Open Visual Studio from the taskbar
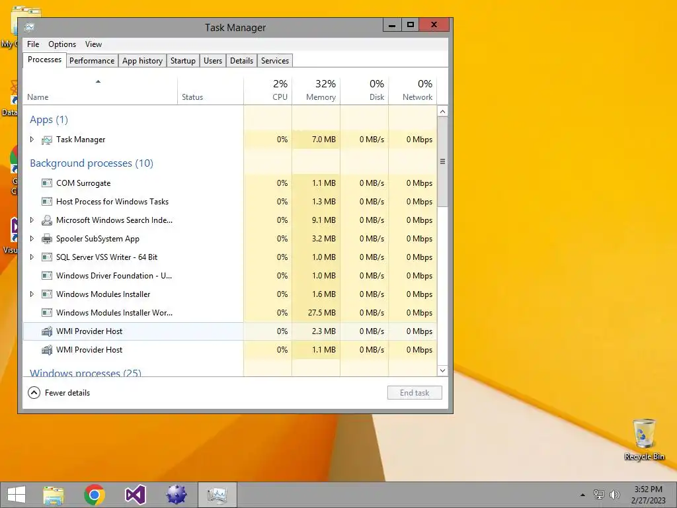The image size is (677, 508). tap(135, 495)
